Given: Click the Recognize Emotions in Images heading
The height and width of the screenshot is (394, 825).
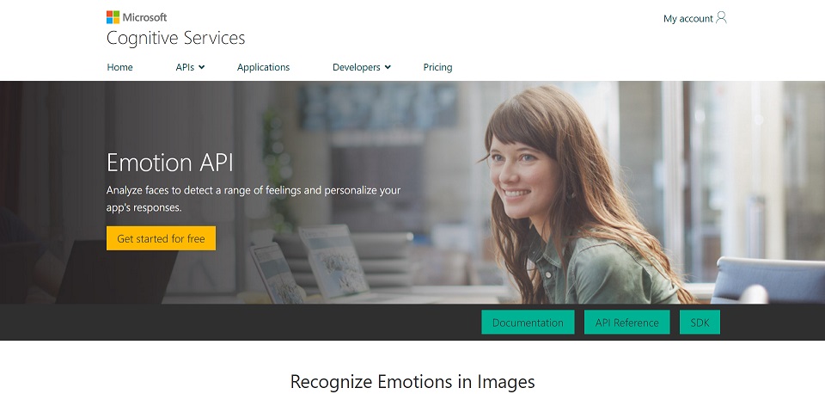Looking at the screenshot, I should 412,381.
